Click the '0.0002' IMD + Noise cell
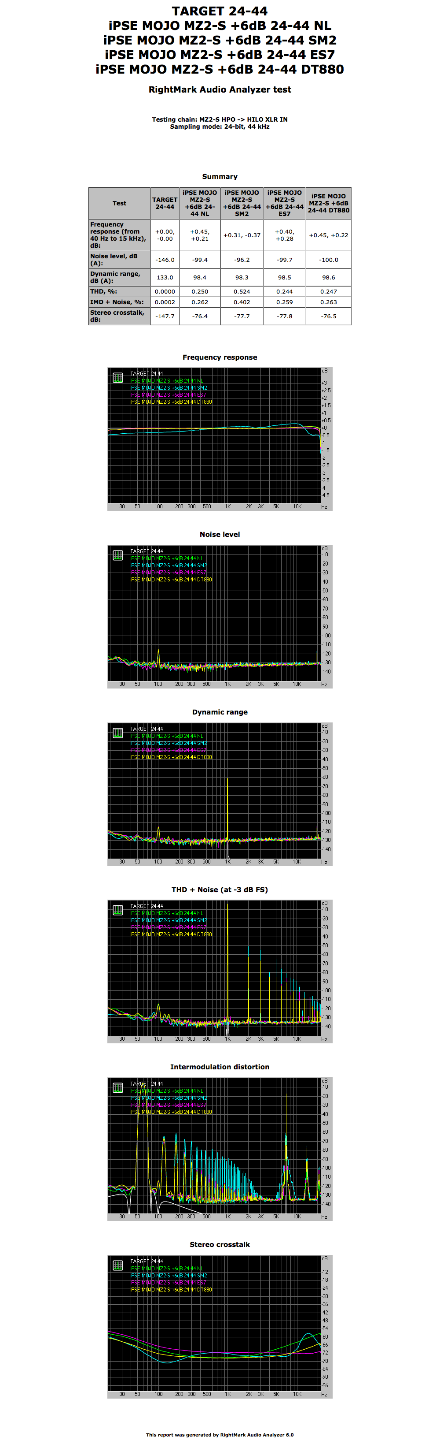The height and width of the screenshot is (1444, 440). point(165,302)
